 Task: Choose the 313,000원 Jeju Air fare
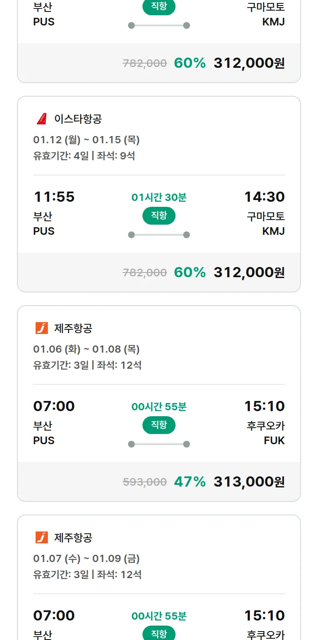click(249, 482)
